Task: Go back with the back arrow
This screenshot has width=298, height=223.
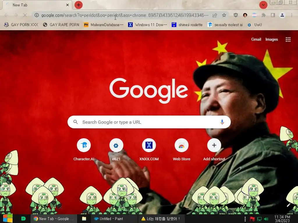Action: tap(6, 15)
